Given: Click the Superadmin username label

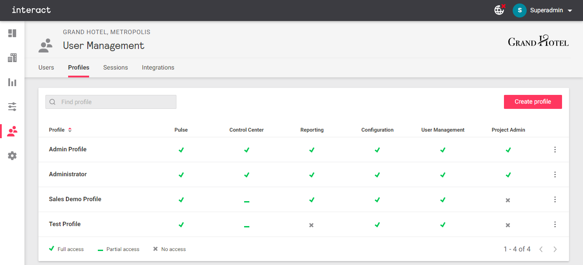Looking at the screenshot, I should pos(546,10).
